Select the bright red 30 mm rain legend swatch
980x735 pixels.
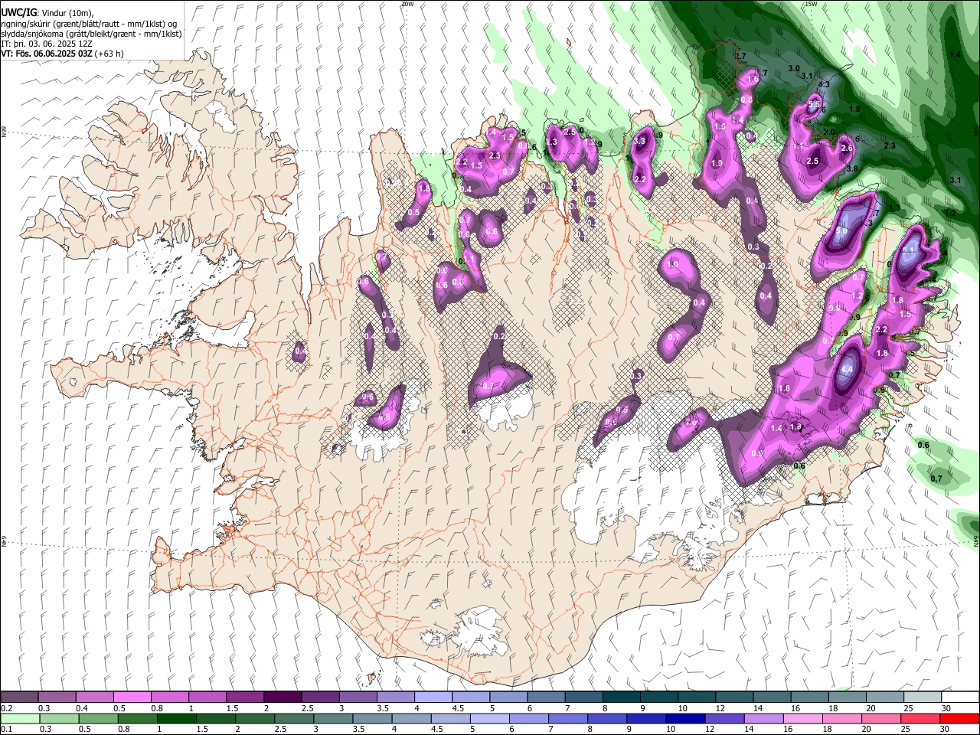click(960, 719)
